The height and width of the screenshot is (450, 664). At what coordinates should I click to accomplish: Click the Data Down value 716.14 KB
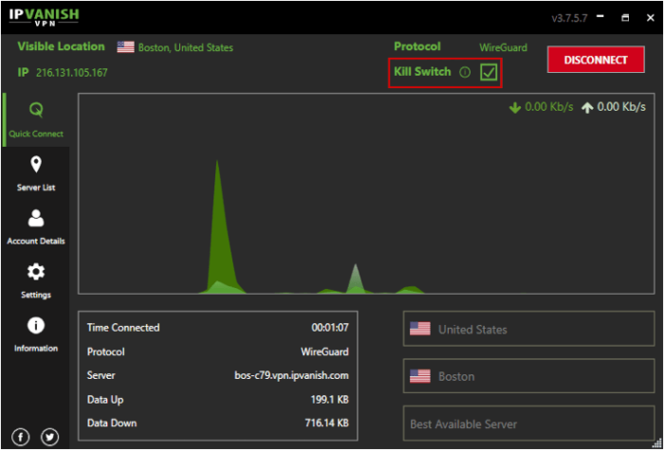click(x=327, y=423)
